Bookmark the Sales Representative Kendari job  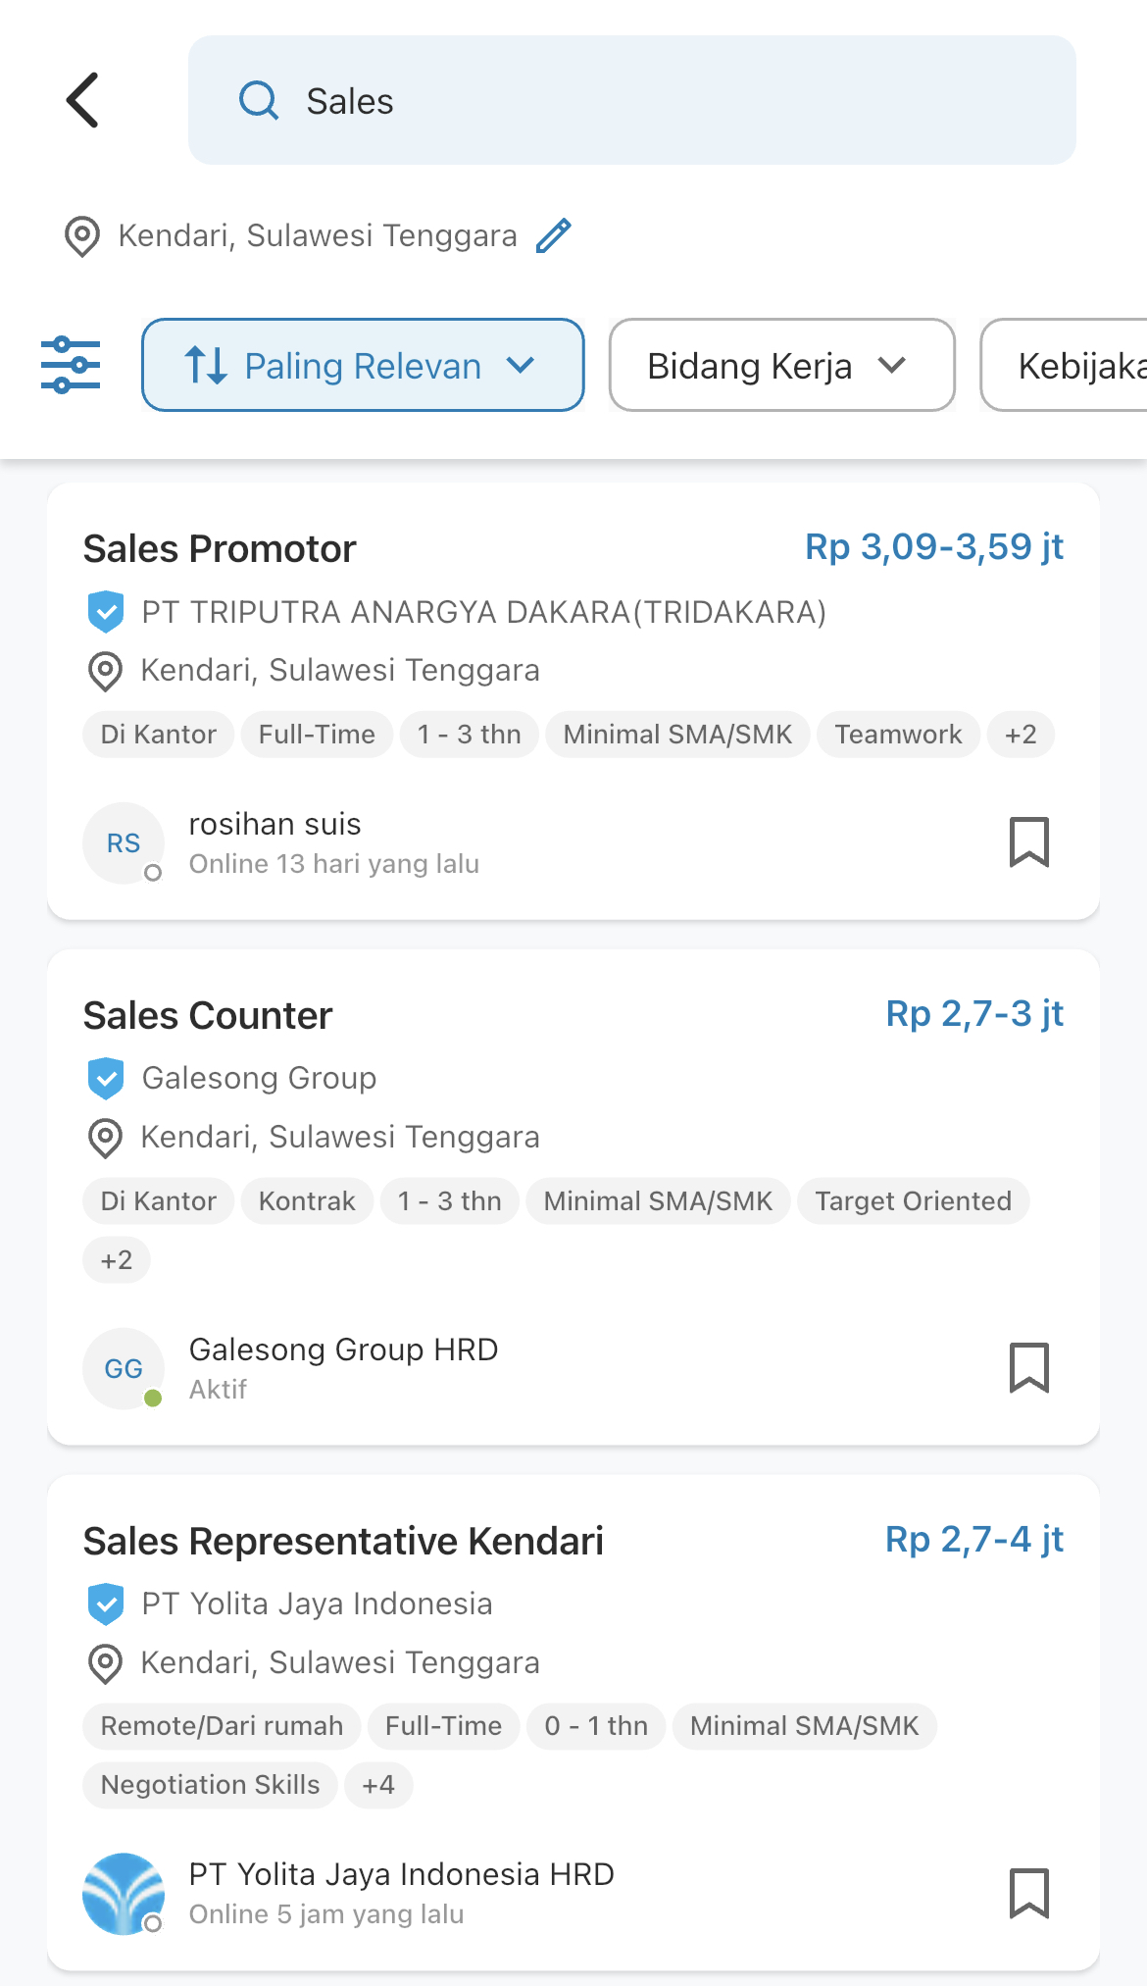coord(1029,1893)
